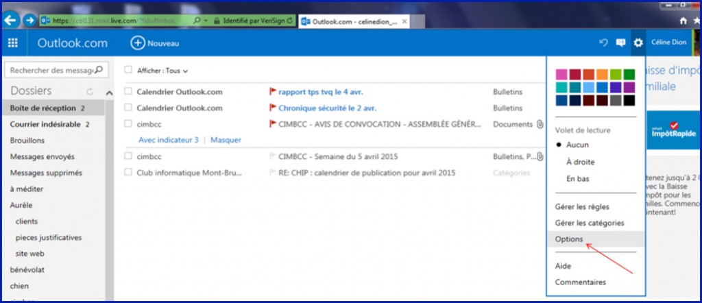Open the chat messaging icon
The height and width of the screenshot is (303, 702).
(621, 43)
